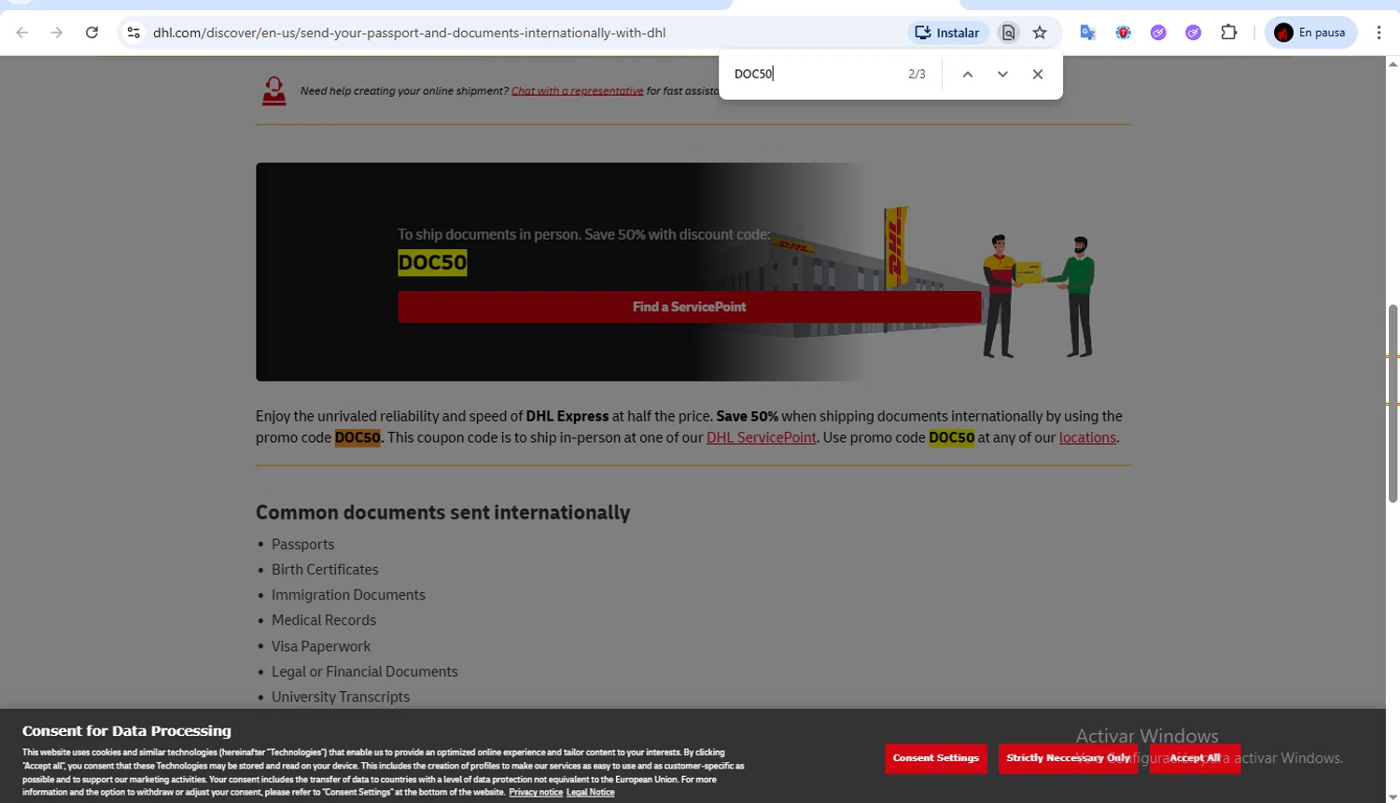Click the University Transcripts list item

click(x=341, y=697)
